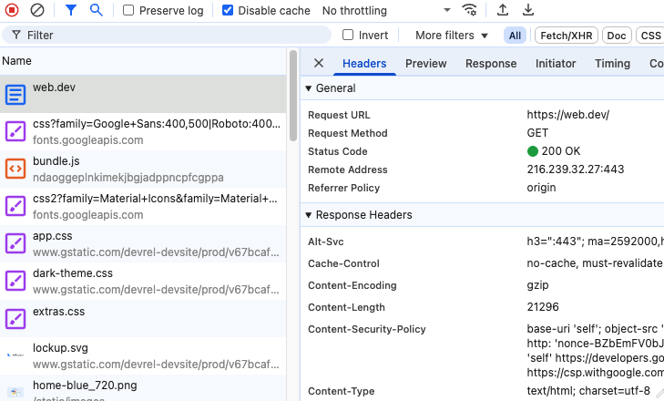Export HAR file download icon

coord(528,11)
